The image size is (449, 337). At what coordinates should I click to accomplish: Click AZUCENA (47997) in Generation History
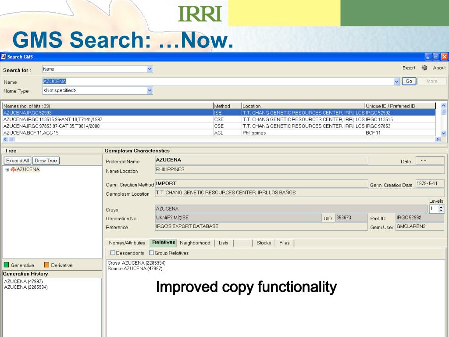coord(24,281)
